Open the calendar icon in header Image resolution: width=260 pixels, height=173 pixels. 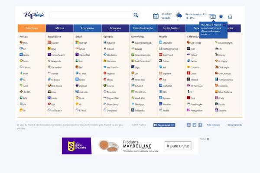156,16
